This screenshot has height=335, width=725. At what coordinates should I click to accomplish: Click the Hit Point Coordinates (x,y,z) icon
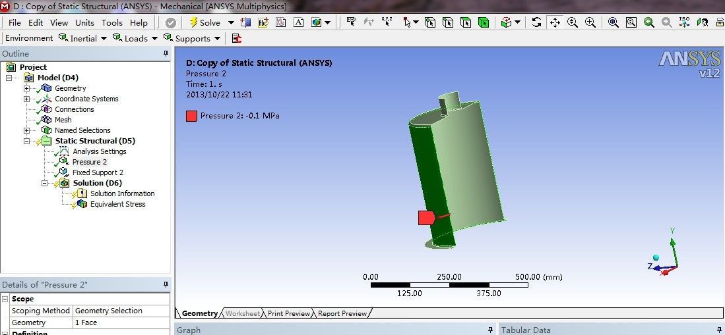point(387,22)
